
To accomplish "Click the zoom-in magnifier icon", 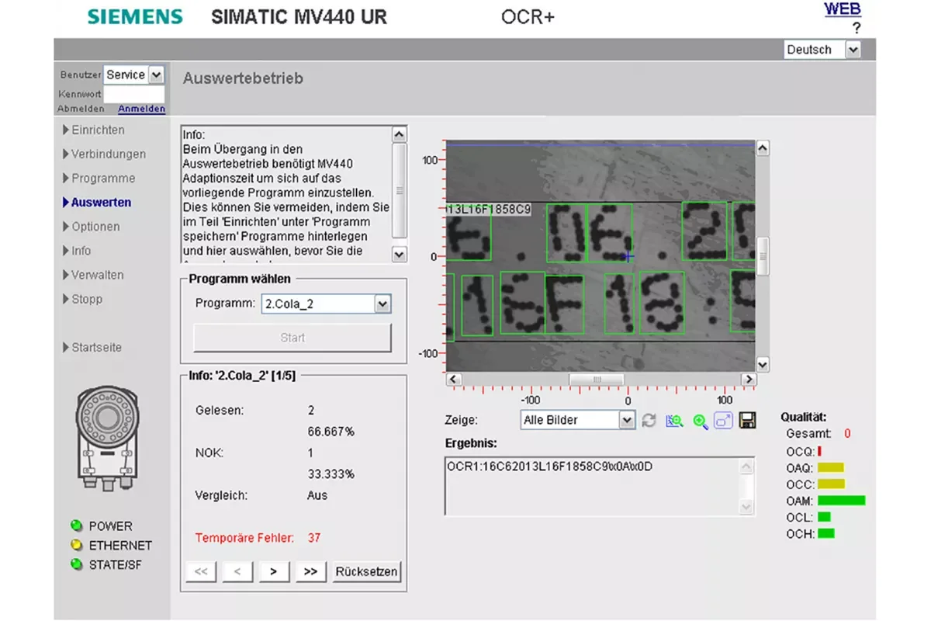I will point(700,421).
